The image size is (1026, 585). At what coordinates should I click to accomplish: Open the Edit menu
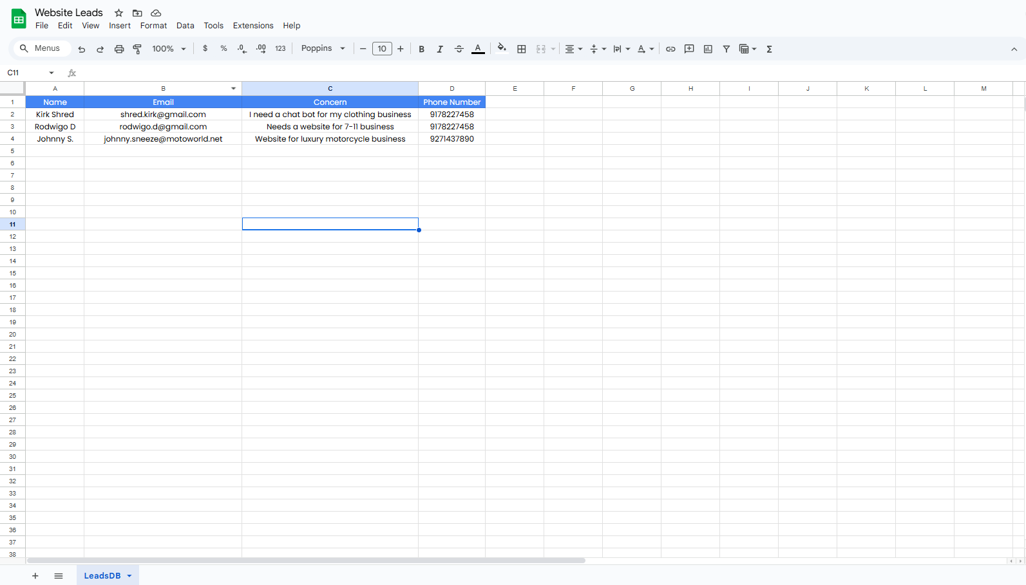(x=65, y=26)
